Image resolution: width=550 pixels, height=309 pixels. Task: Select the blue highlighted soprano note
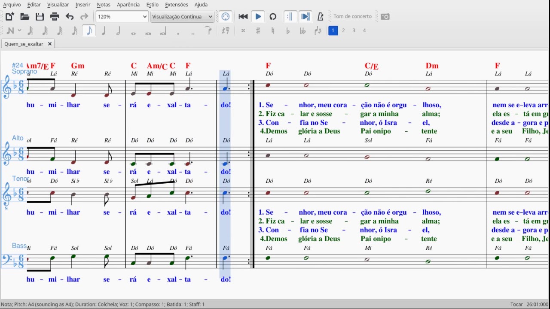click(x=226, y=88)
